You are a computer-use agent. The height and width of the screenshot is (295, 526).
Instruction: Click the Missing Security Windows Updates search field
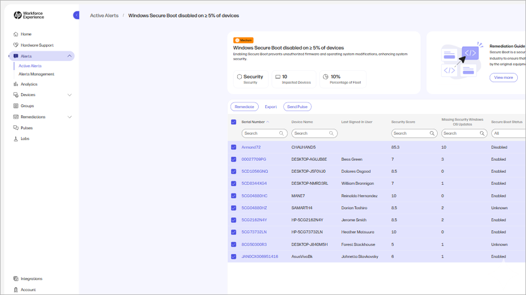(x=464, y=133)
